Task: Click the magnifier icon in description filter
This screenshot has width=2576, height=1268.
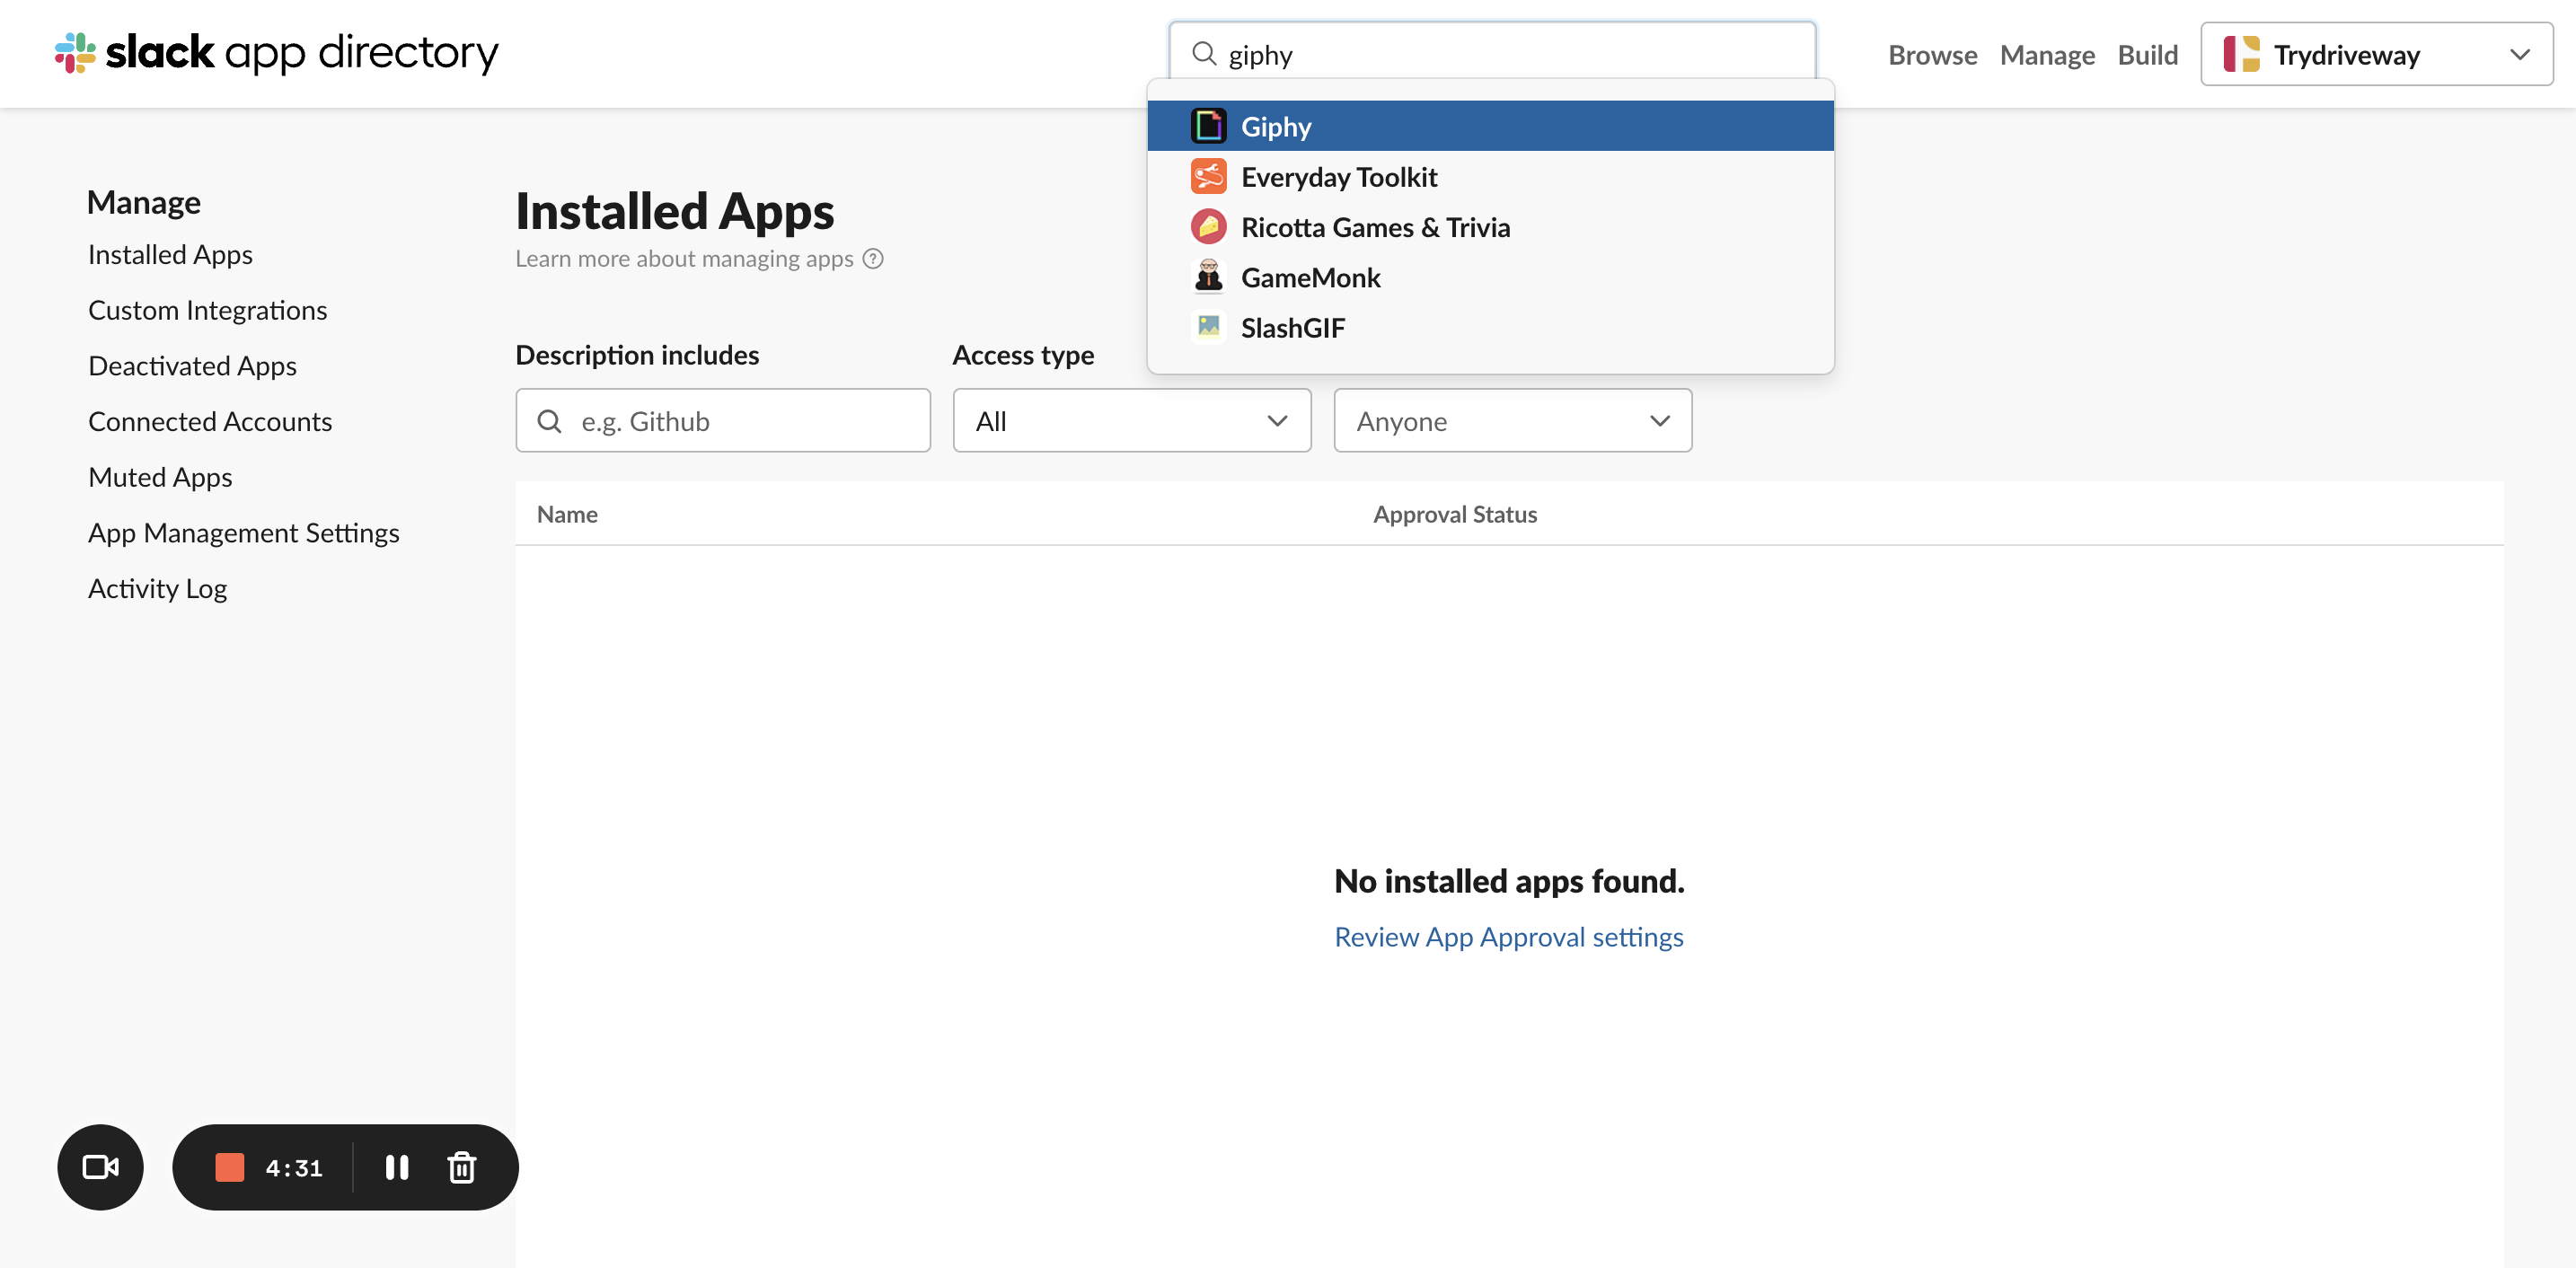Action: pos(549,421)
